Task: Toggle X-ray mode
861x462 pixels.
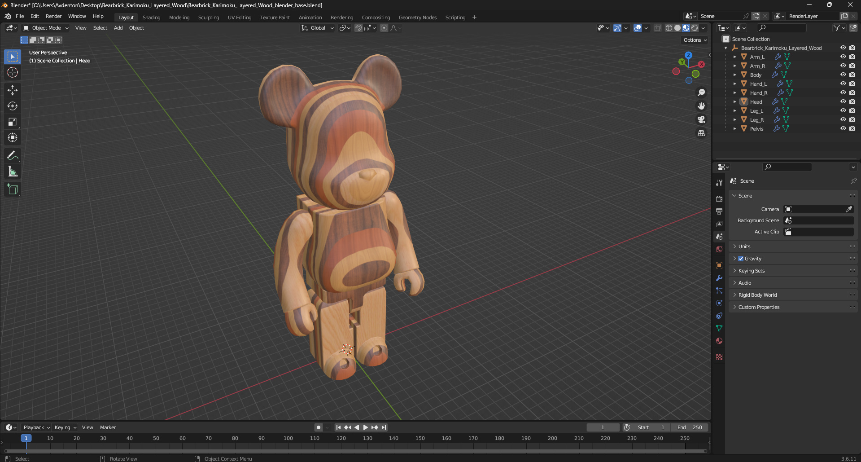Action: (x=657, y=28)
